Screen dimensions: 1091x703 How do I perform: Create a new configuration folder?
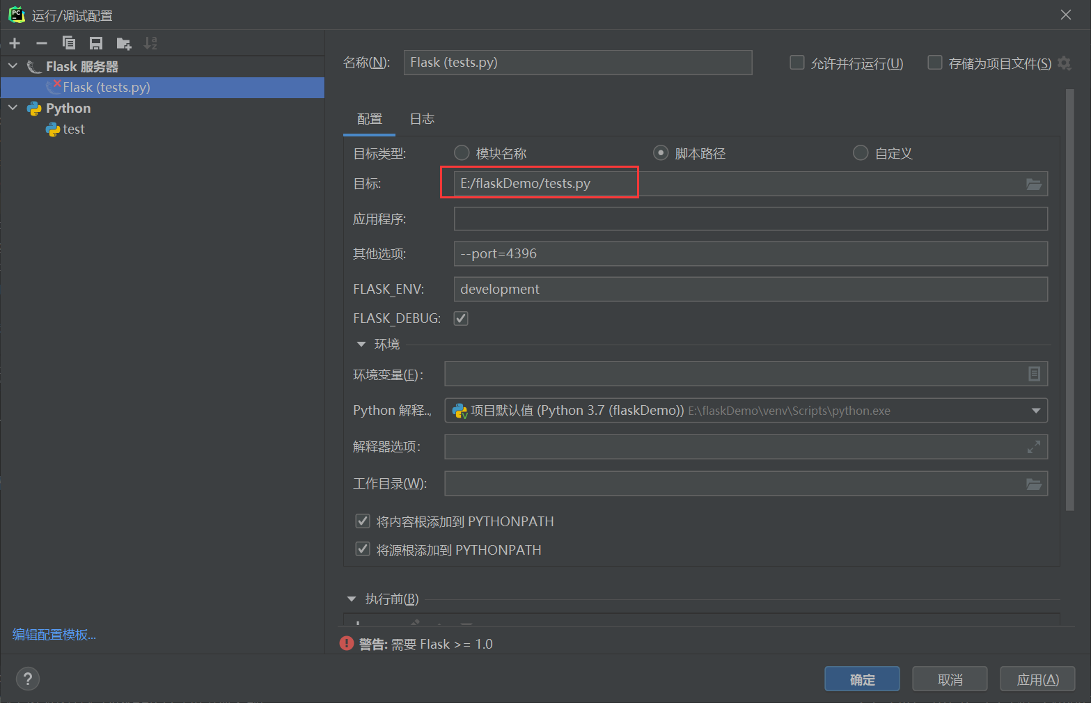123,42
